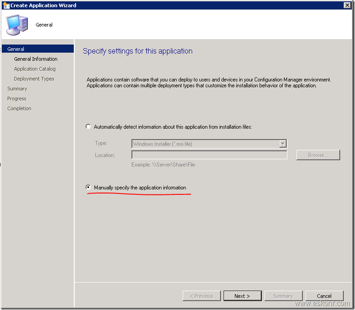Jump to Summary step in sidebar
This screenshot has height=310, width=355.
tap(17, 89)
